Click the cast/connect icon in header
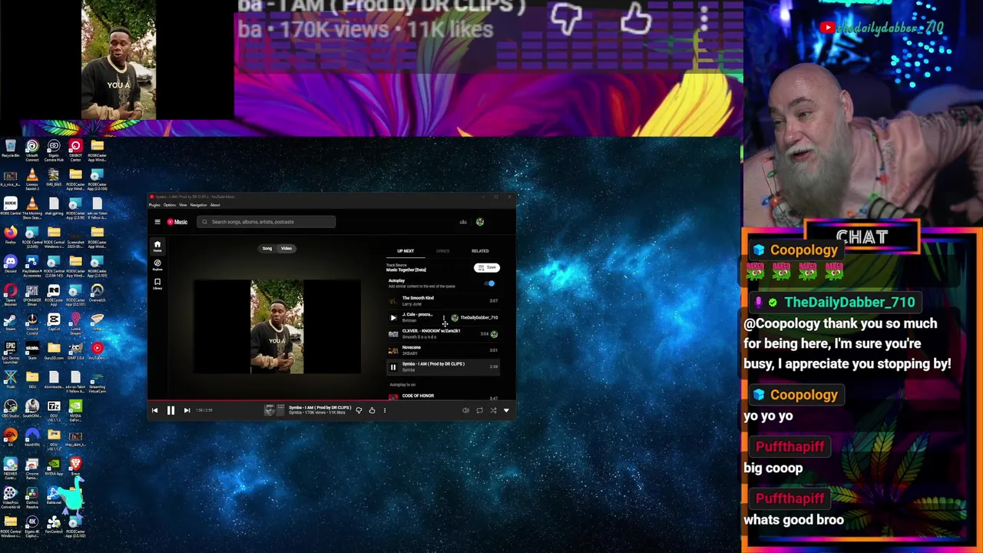Image resolution: width=983 pixels, height=553 pixels. 463,222
